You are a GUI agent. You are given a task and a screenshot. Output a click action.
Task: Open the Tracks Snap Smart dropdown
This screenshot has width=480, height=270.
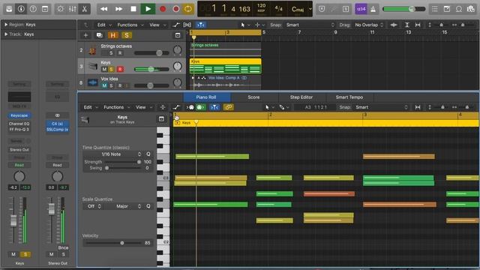point(310,25)
